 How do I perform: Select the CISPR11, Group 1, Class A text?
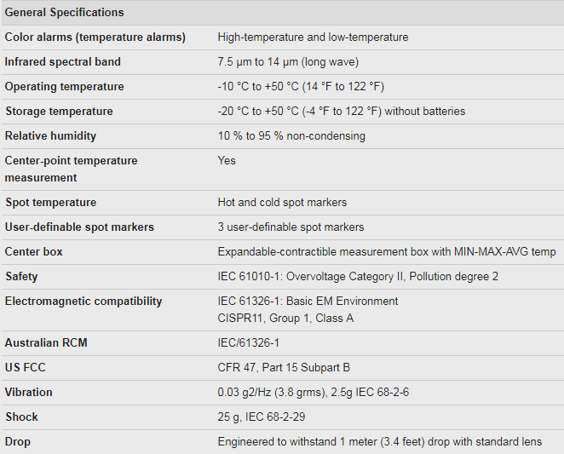click(x=285, y=319)
